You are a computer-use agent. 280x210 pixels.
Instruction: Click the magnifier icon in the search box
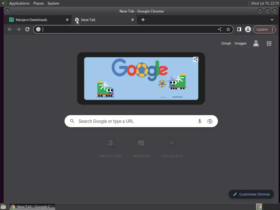72,121
